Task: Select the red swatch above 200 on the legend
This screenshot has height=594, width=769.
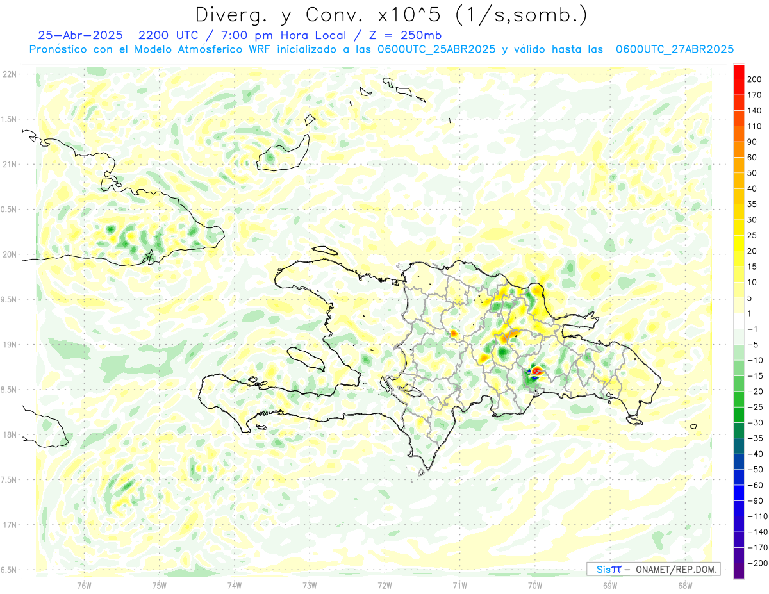Action: pyautogui.click(x=740, y=71)
